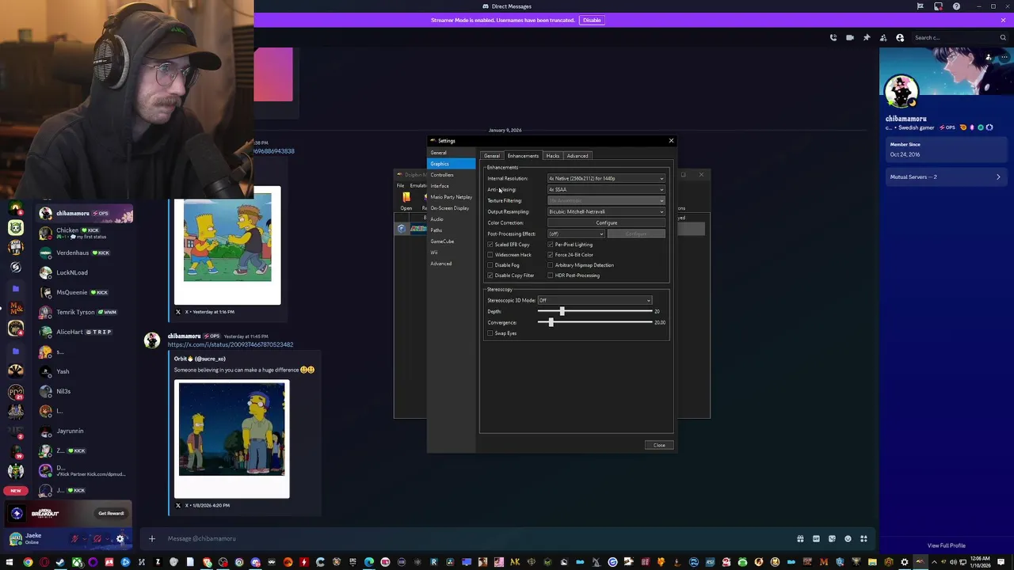Dismiss the purple Streamer Mode banner
The image size is (1014, 570).
pos(1003,20)
